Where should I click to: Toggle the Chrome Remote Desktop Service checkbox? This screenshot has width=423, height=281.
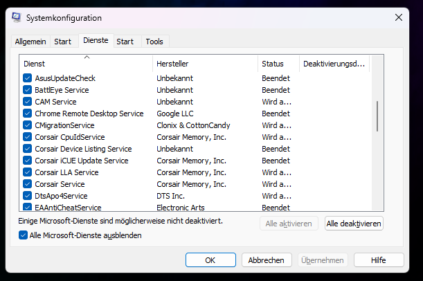pos(28,114)
